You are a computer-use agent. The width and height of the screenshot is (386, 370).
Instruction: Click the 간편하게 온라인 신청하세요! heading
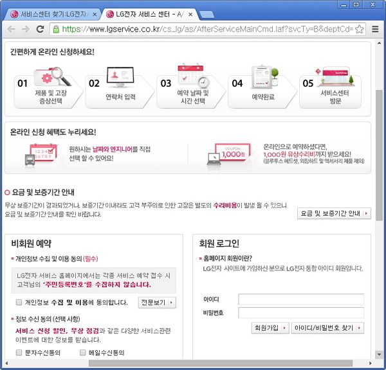pyautogui.click(x=52, y=52)
